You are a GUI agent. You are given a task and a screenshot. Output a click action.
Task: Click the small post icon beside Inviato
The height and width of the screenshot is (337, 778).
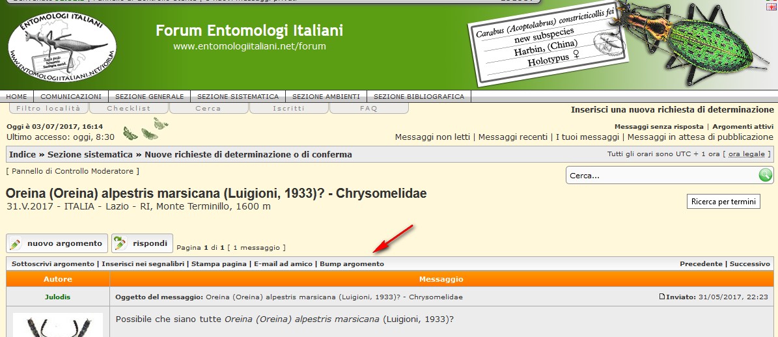662,297
